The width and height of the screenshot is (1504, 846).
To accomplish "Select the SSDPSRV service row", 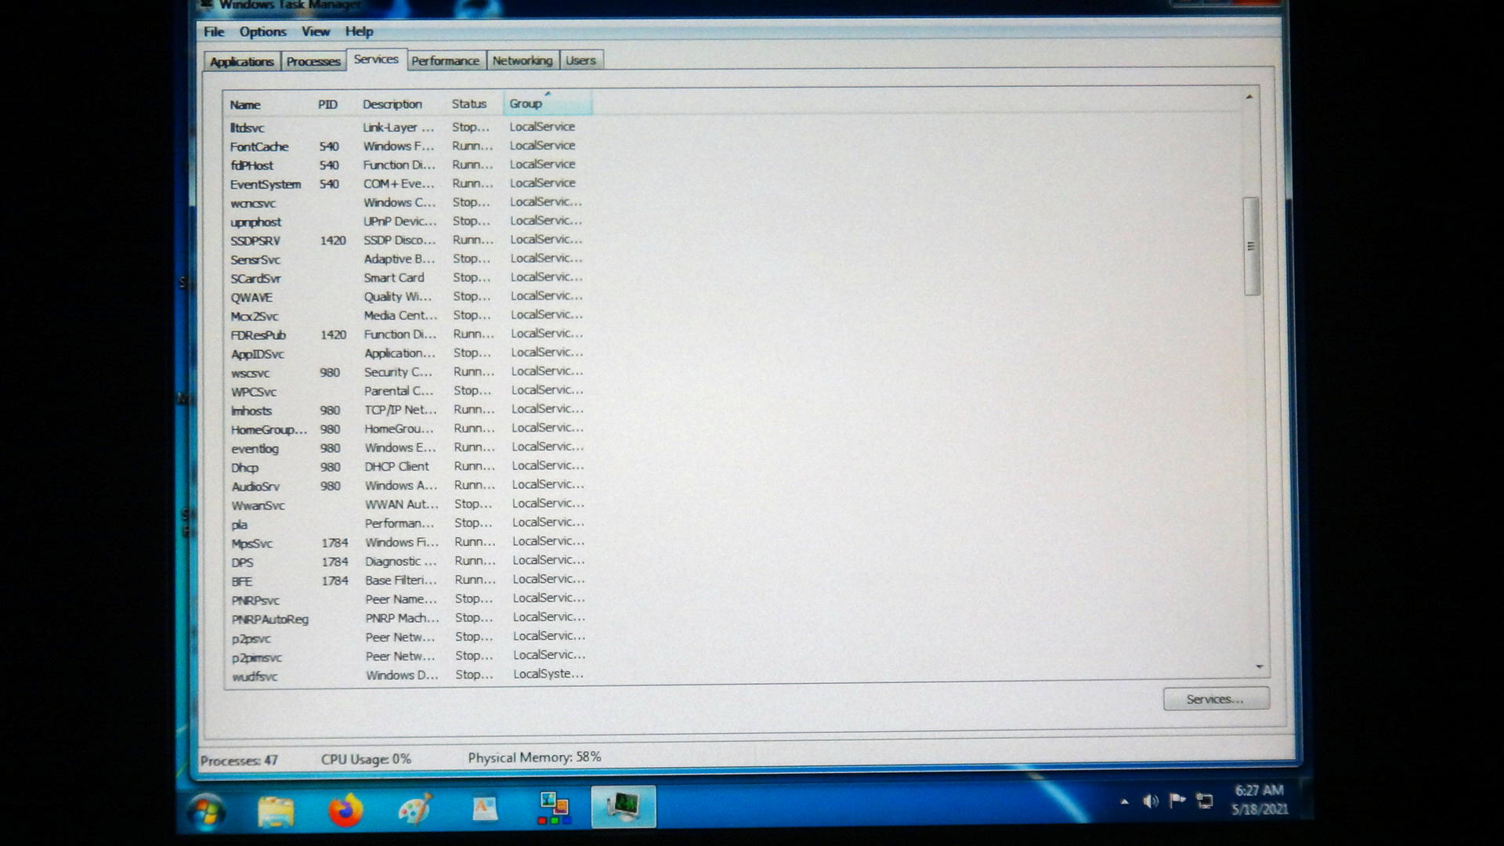I will (x=407, y=240).
